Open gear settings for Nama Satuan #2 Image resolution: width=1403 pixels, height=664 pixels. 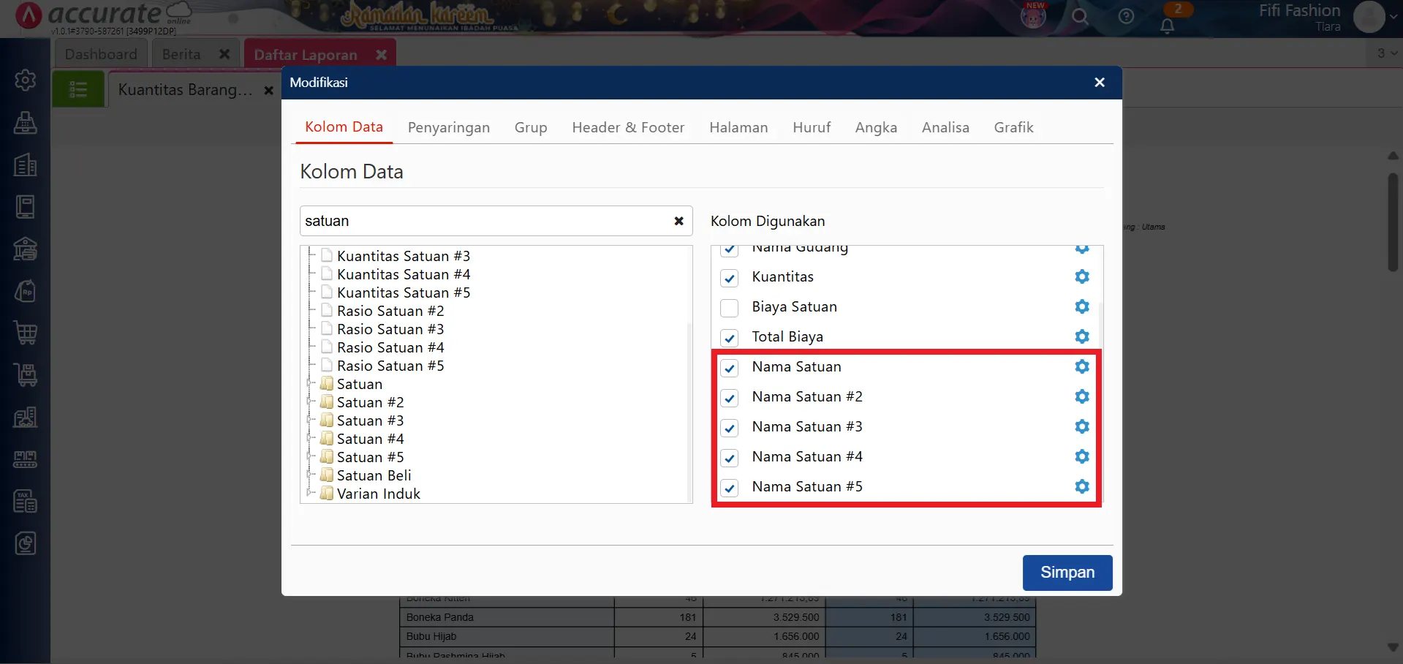[1081, 396]
